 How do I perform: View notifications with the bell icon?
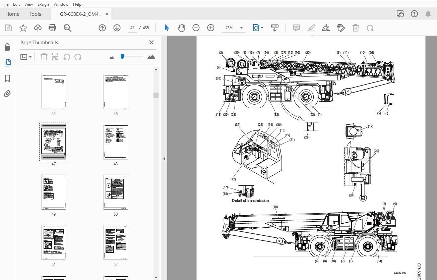[x=428, y=14]
